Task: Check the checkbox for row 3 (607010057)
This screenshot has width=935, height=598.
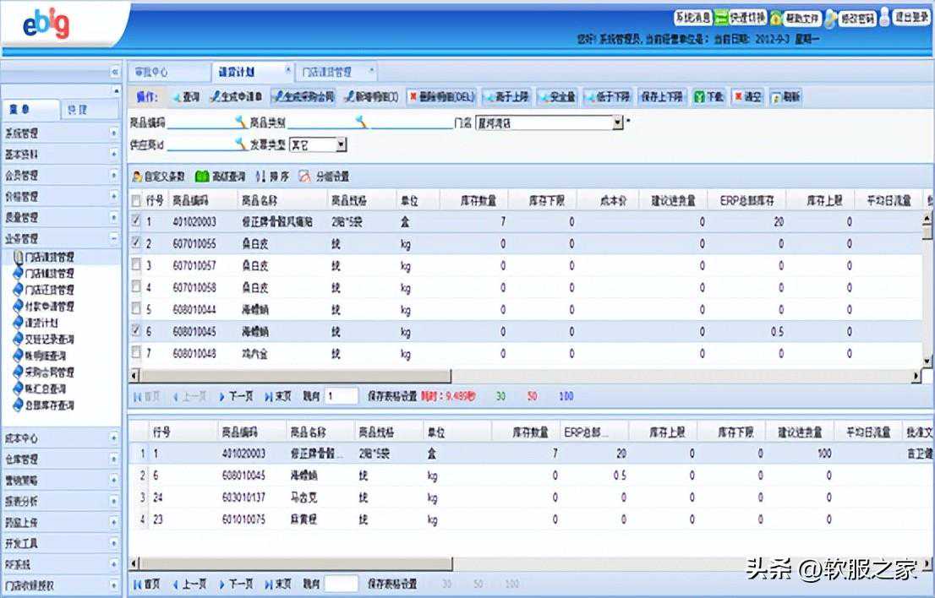Action: pos(136,265)
